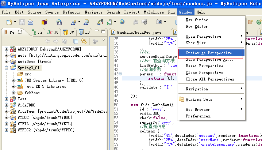This screenshot has width=262, height=150.
Task: Open Preferences from the Window menu
Action: 201,116
